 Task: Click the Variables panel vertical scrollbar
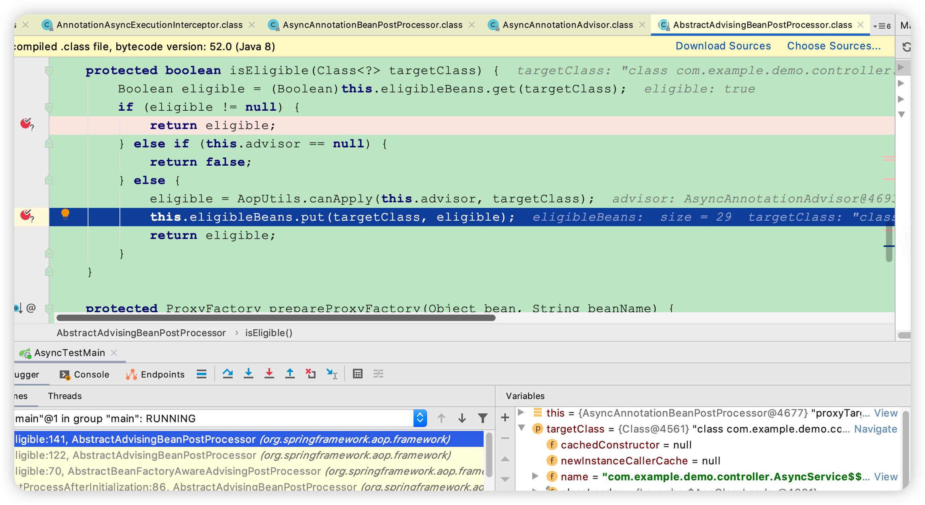905,450
